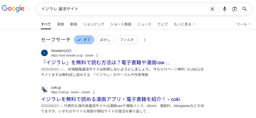Set SafeSearch to ぼかし
The height and width of the screenshot is (118, 256).
pyautogui.click(x=105, y=40)
